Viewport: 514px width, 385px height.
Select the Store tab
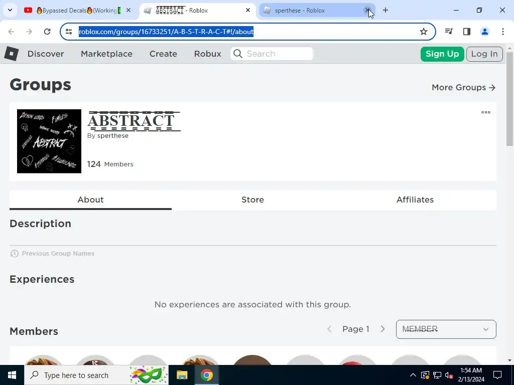(253, 200)
